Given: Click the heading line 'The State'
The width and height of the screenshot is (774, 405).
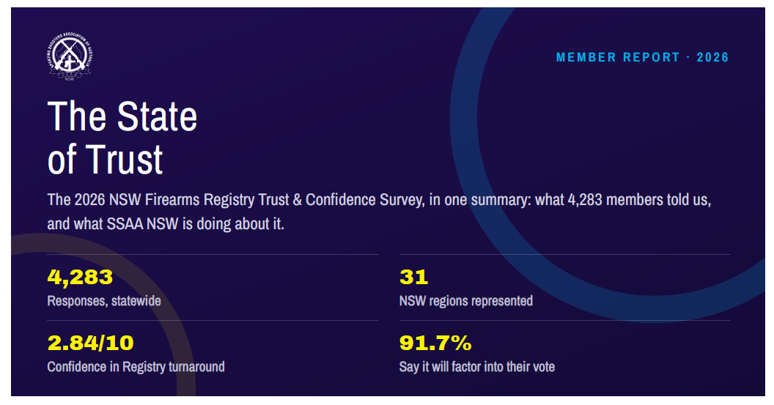Looking at the screenshot, I should [122, 116].
